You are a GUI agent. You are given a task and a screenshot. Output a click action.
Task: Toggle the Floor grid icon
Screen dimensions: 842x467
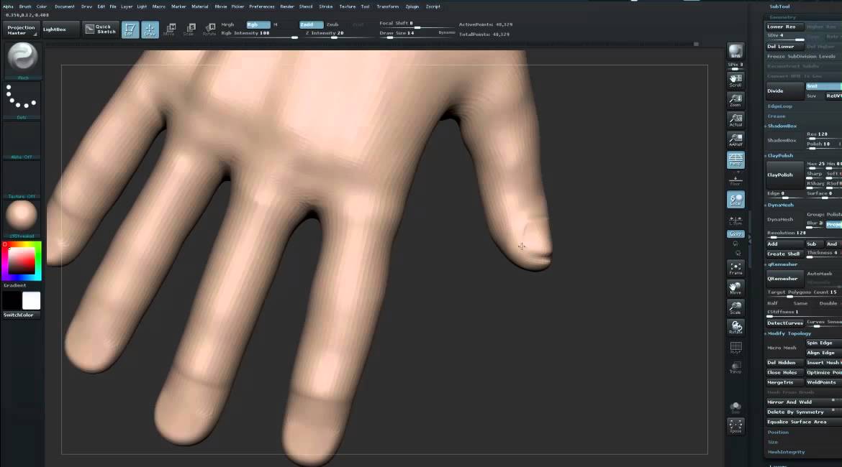(x=735, y=180)
